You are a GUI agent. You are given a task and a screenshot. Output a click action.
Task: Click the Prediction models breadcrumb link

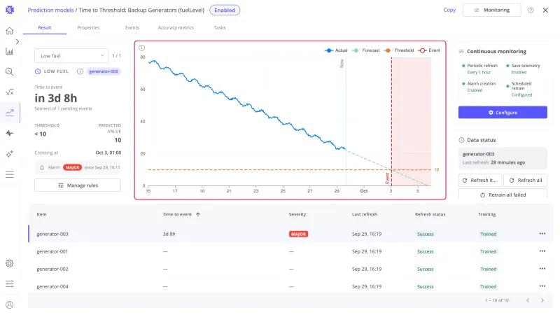(50, 10)
